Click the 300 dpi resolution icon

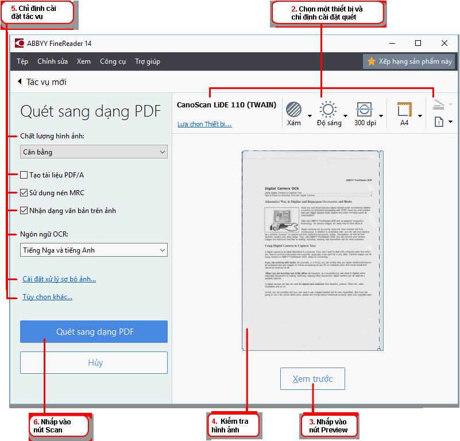point(364,110)
